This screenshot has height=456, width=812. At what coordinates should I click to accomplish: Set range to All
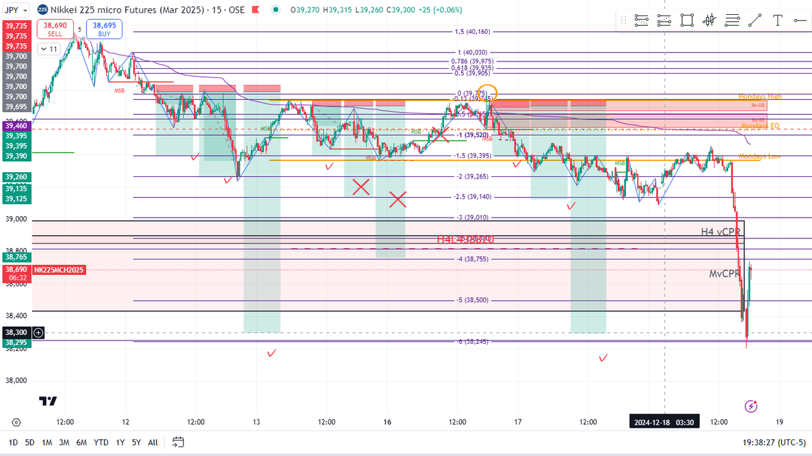pyautogui.click(x=153, y=442)
